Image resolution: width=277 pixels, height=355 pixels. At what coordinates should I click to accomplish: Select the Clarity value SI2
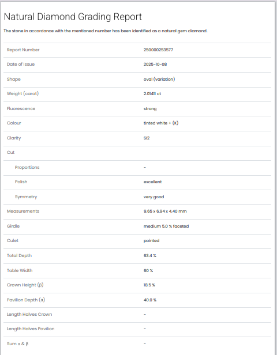click(x=147, y=138)
